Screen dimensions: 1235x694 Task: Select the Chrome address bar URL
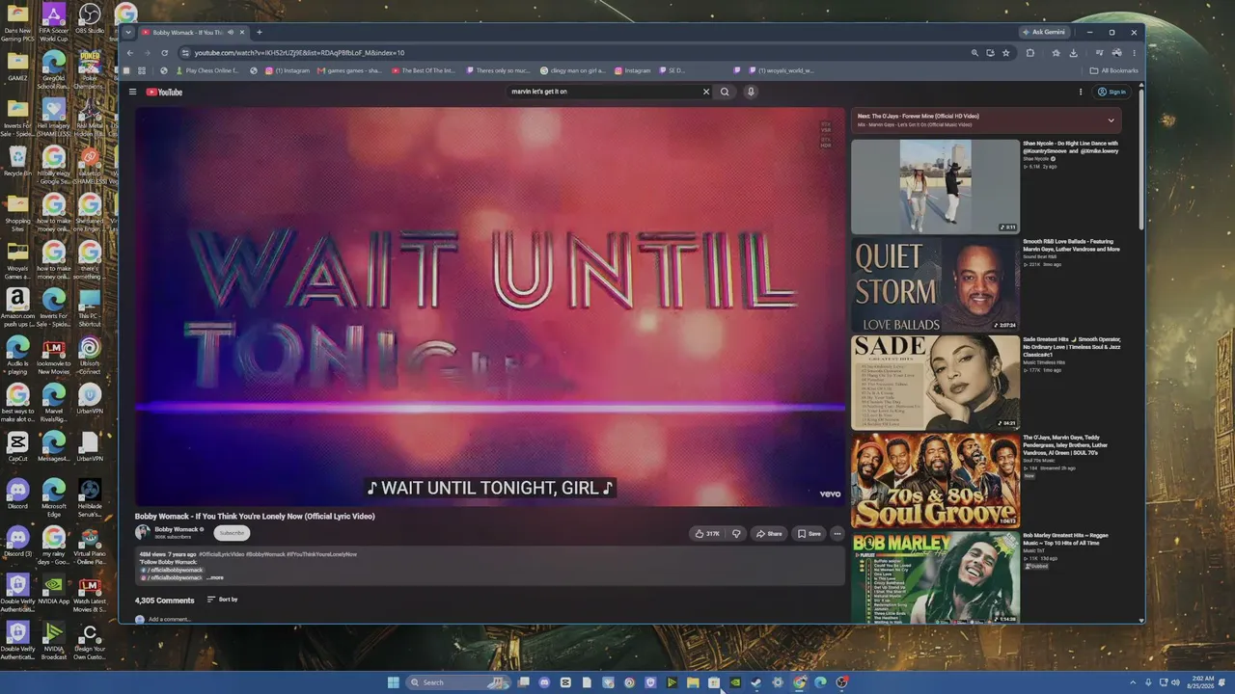pyautogui.click(x=299, y=53)
